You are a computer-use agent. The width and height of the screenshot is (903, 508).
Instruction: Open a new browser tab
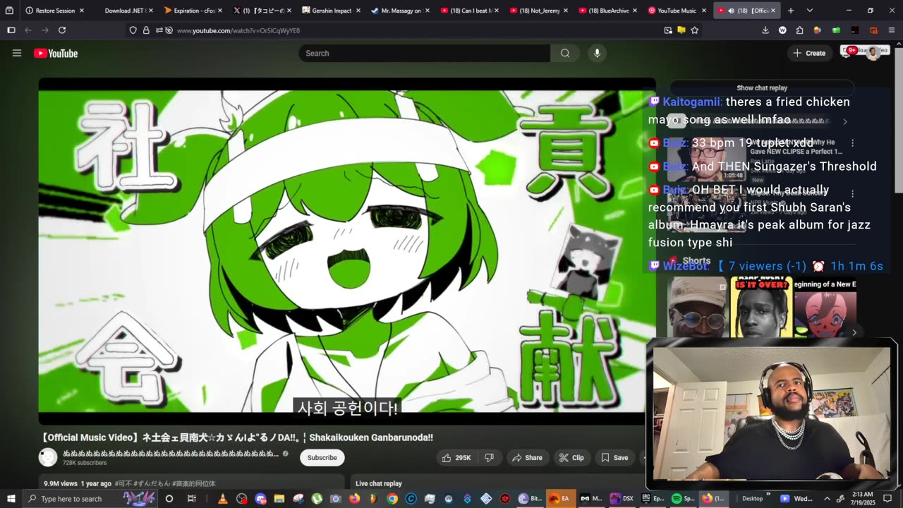point(791,11)
